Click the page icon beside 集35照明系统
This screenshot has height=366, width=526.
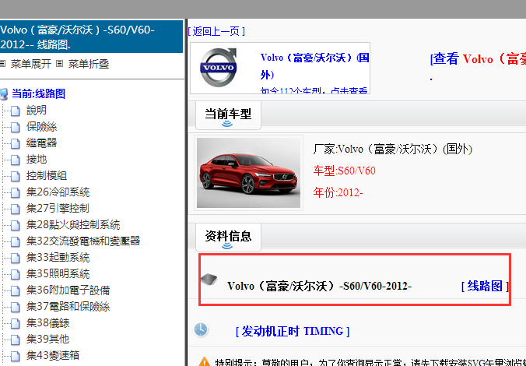click(15, 274)
